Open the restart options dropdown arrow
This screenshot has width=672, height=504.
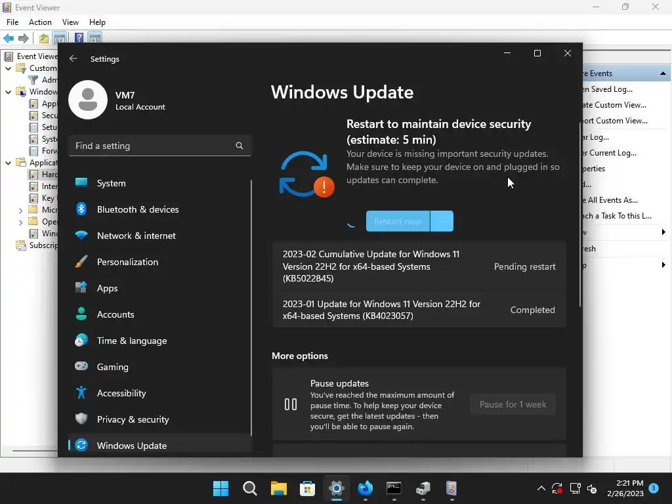coord(442,221)
